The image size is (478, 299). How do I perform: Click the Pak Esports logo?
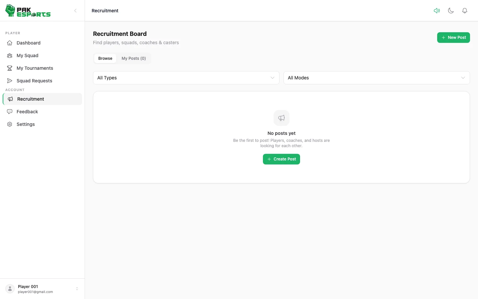[28, 11]
